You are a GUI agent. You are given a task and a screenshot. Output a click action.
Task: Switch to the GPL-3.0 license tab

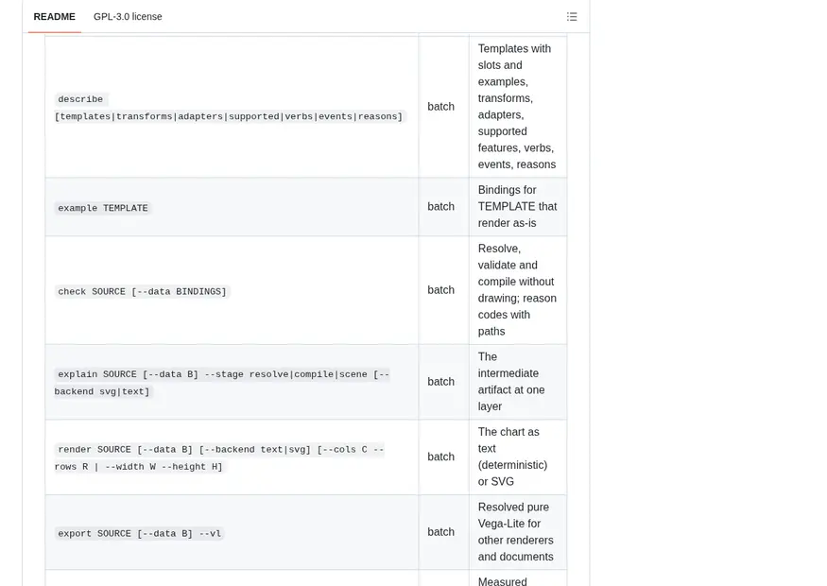point(128,17)
